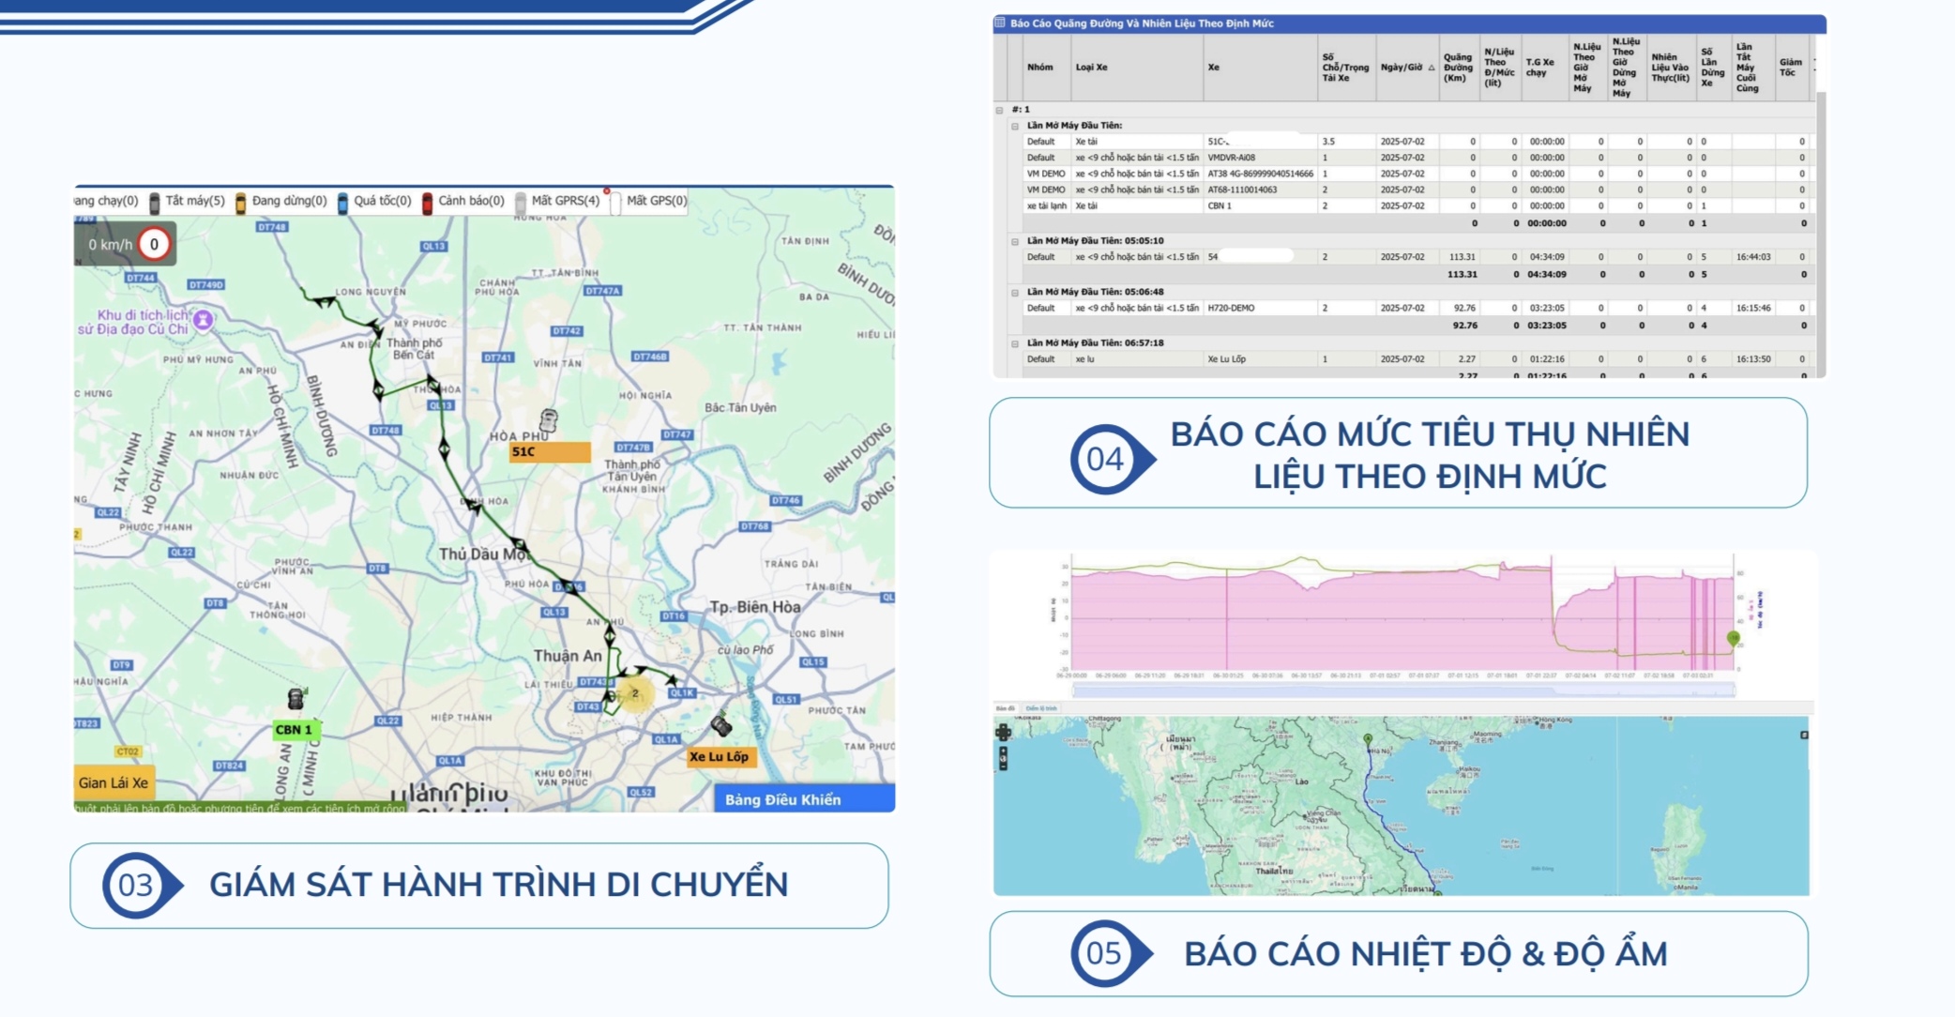Click the pan control on the lower map
Image resolution: width=1955 pixels, height=1017 pixels.
pyautogui.click(x=1003, y=732)
